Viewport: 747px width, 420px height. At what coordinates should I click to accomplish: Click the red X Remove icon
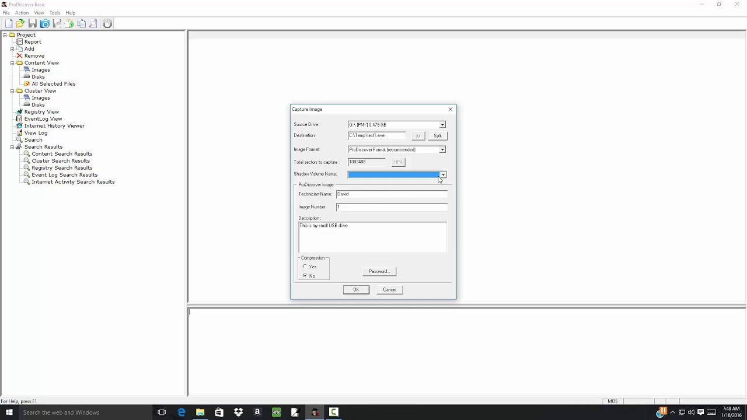19,56
